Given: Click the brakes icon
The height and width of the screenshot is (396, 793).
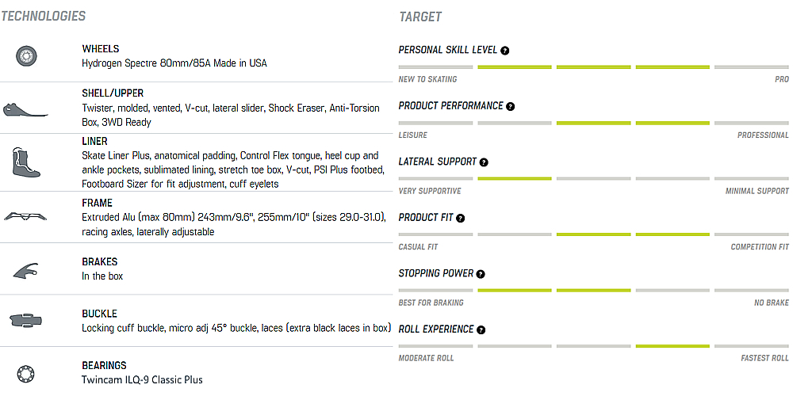Looking at the screenshot, I should (x=26, y=270).
